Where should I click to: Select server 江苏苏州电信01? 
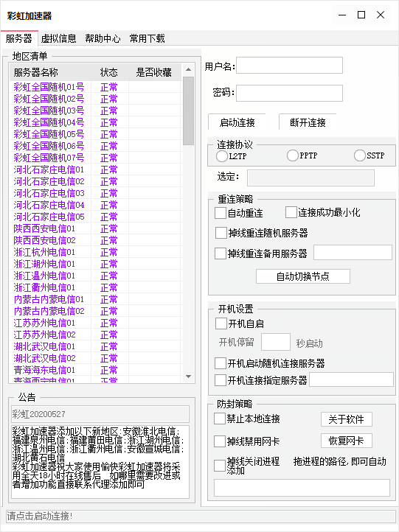point(44,323)
